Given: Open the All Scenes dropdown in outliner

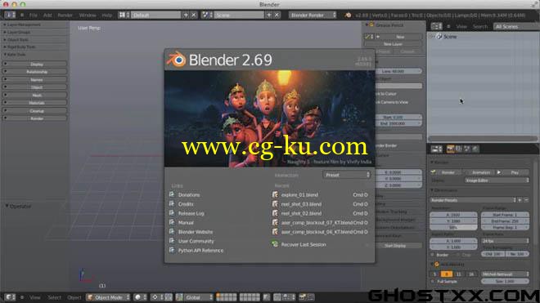Looking at the screenshot, I should (516, 26).
